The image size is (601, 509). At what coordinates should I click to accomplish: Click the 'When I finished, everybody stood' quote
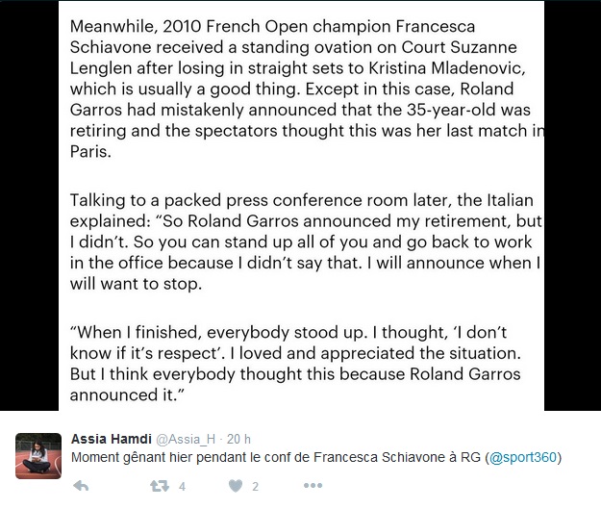click(x=295, y=364)
